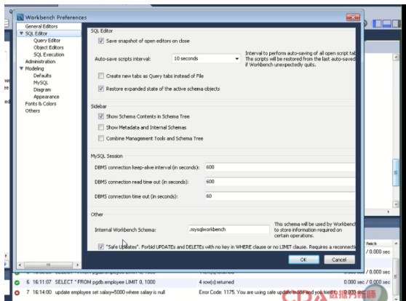
Task: Collapse the SQL Editor tree node
Action: (22, 33)
